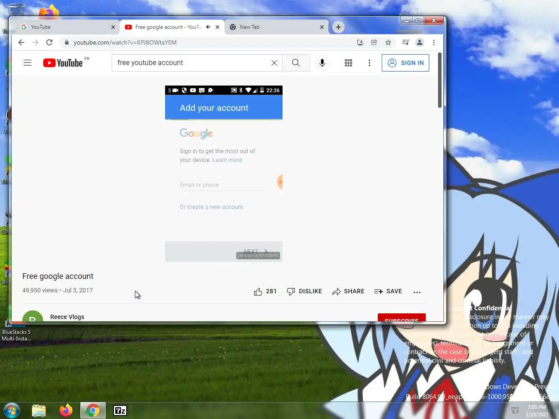Open the YouTube apps grid
Screen dimensions: 559x419
(x=349, y=63)
